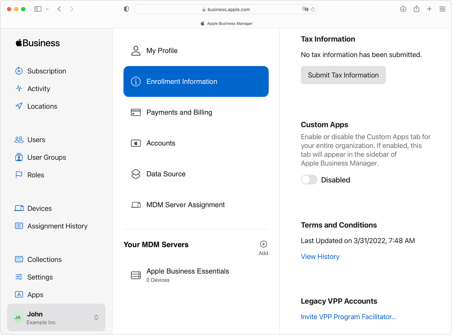Click the My Profile person icon
452x335 pixels.
coord(136,51)
